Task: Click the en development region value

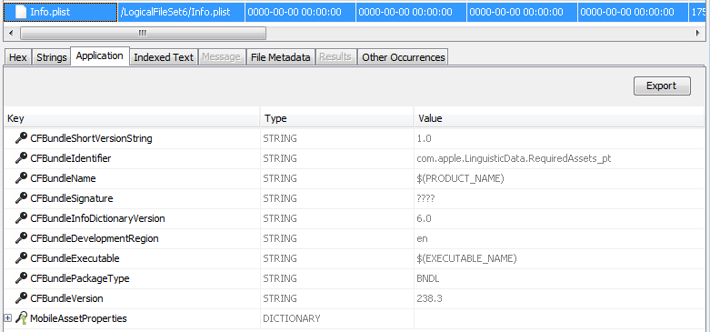Action: (422, 238)
